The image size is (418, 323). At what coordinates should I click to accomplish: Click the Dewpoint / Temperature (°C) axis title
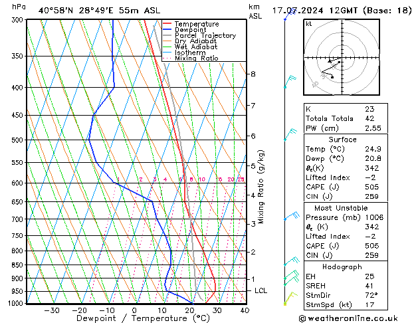143,318
